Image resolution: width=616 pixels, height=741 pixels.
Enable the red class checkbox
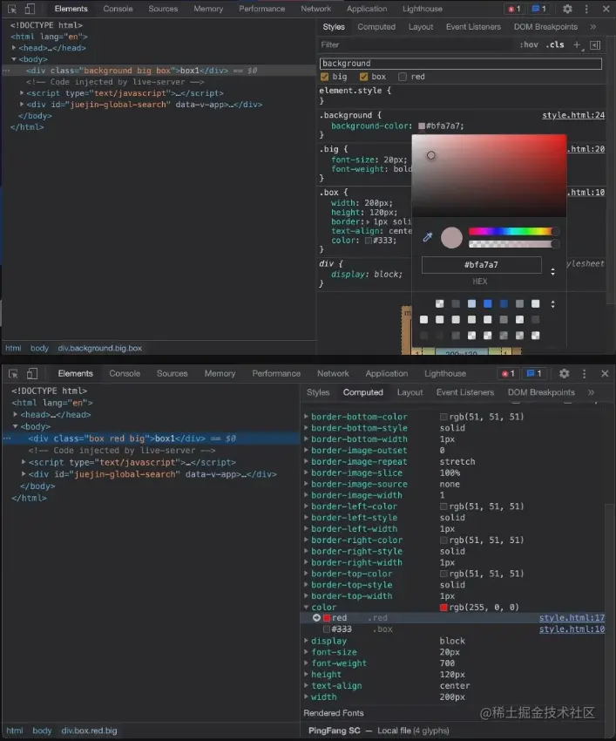pyautogui.click(x=403, y=77)
